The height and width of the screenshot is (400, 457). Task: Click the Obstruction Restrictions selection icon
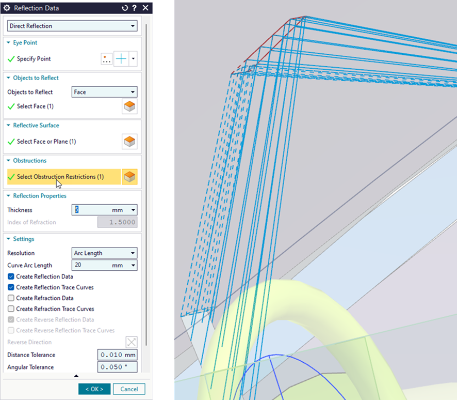tap(129, 177)
